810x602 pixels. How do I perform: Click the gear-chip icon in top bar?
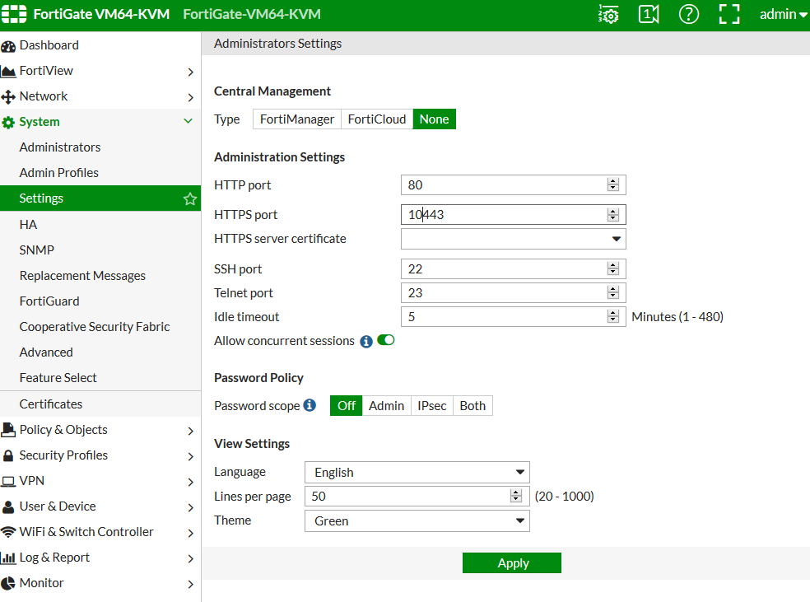pyautogui.click(x=609, y=14)
